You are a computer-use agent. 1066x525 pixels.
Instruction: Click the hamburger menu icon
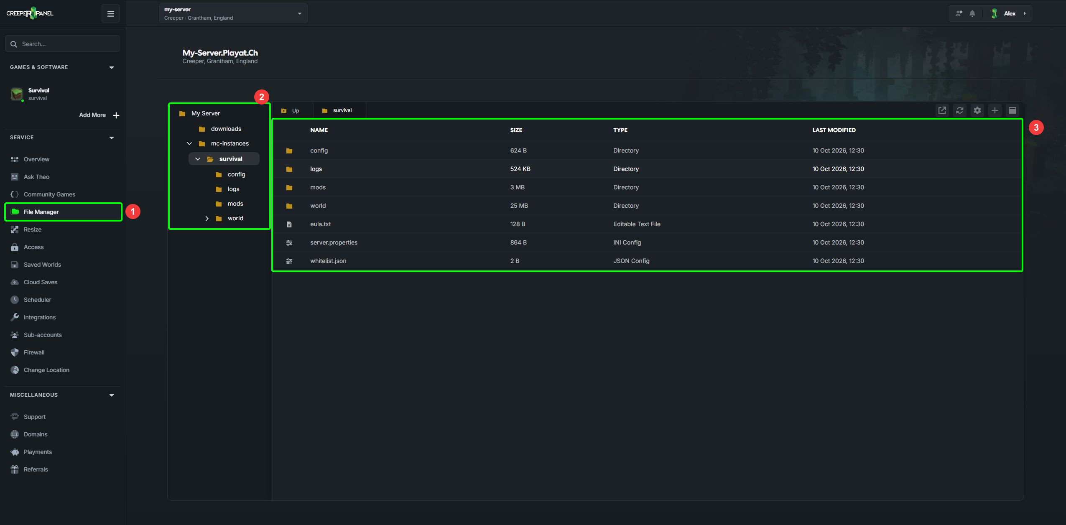click(x=111, y=14)
